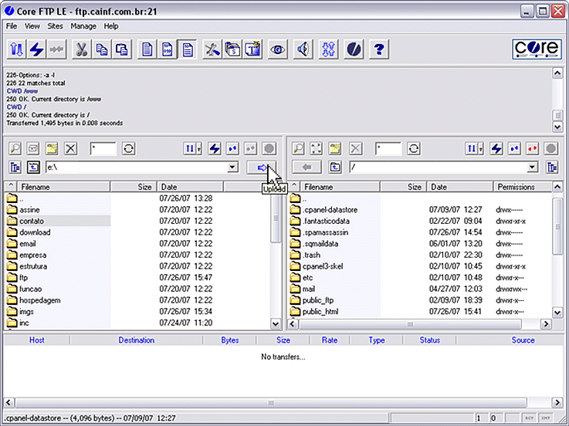
Task: Click the Copy icon in main toolbar
Action: pos(102,49)
